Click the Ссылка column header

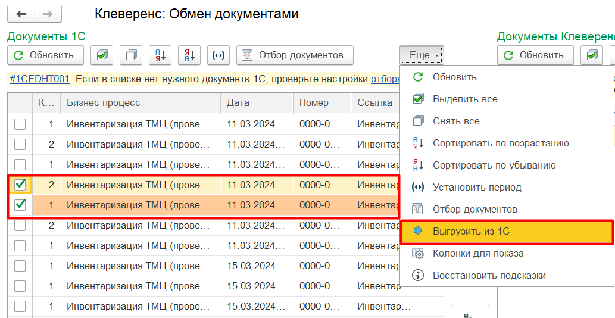375,103
